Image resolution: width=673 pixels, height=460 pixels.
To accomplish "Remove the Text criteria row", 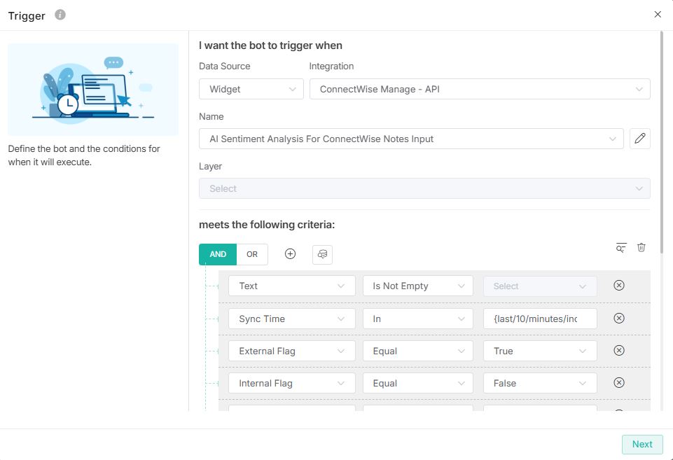I will 618,286.
